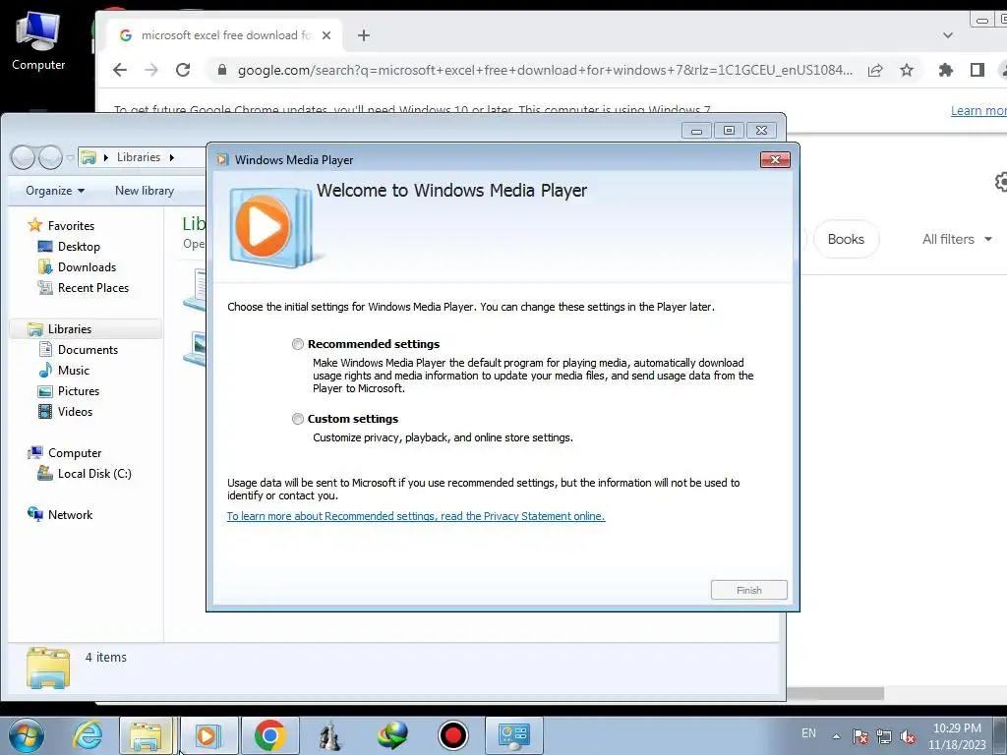Click the Videos film icon in sidebar
This screenshot has width=1007, height=755.
click(x=45, y=412)
